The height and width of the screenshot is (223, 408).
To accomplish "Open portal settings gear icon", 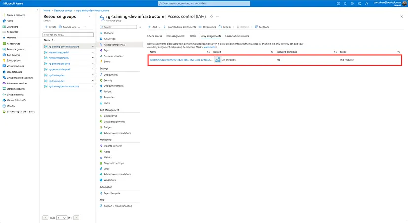I will (352, 3).
